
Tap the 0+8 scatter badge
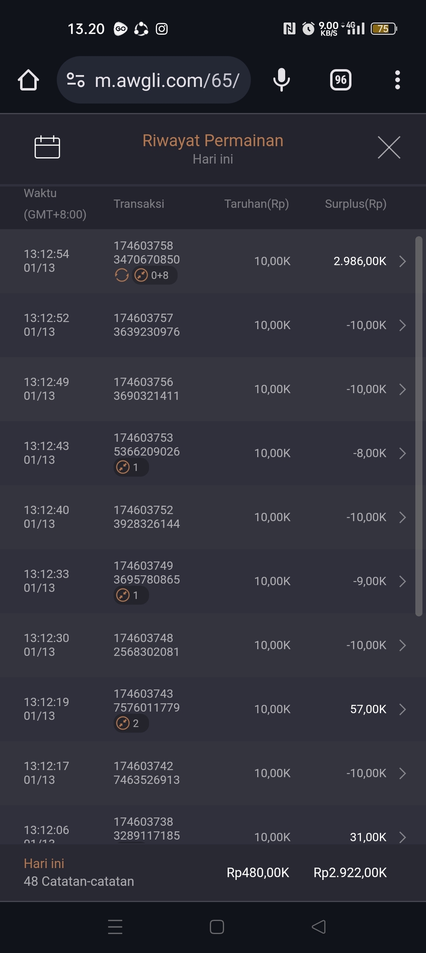155,275
